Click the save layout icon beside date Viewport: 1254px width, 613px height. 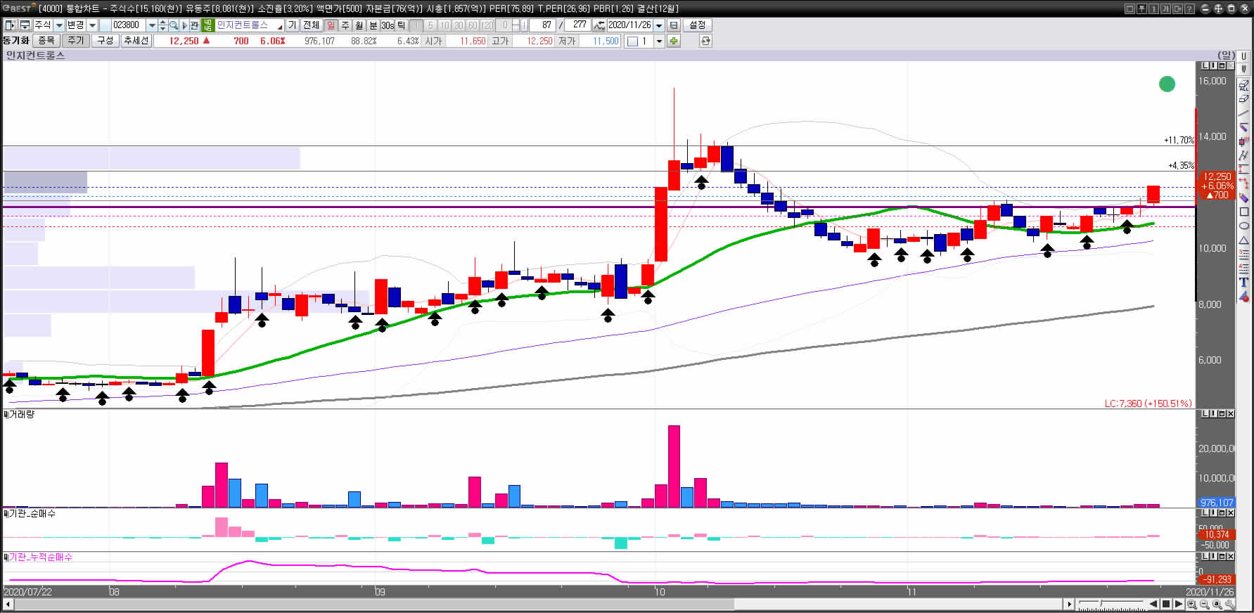(673, 25)
